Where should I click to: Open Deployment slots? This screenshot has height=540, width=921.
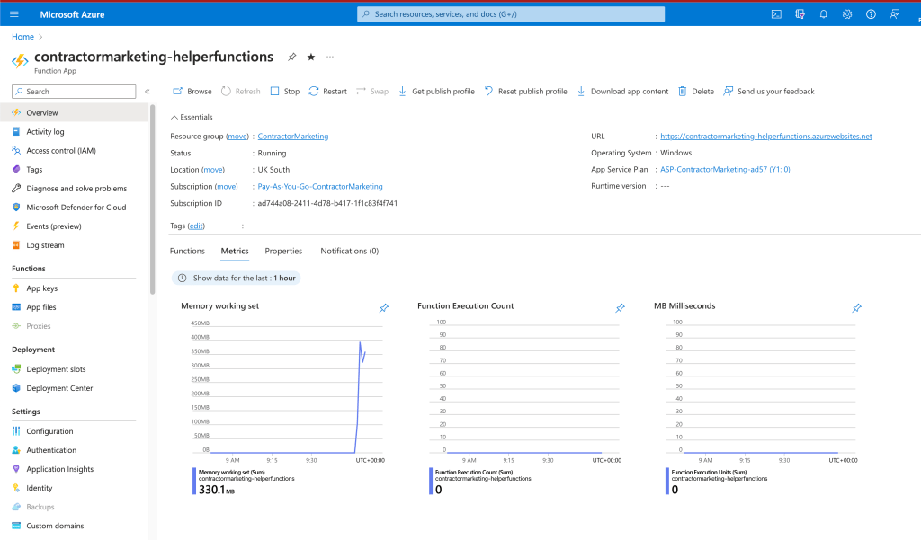74,369
